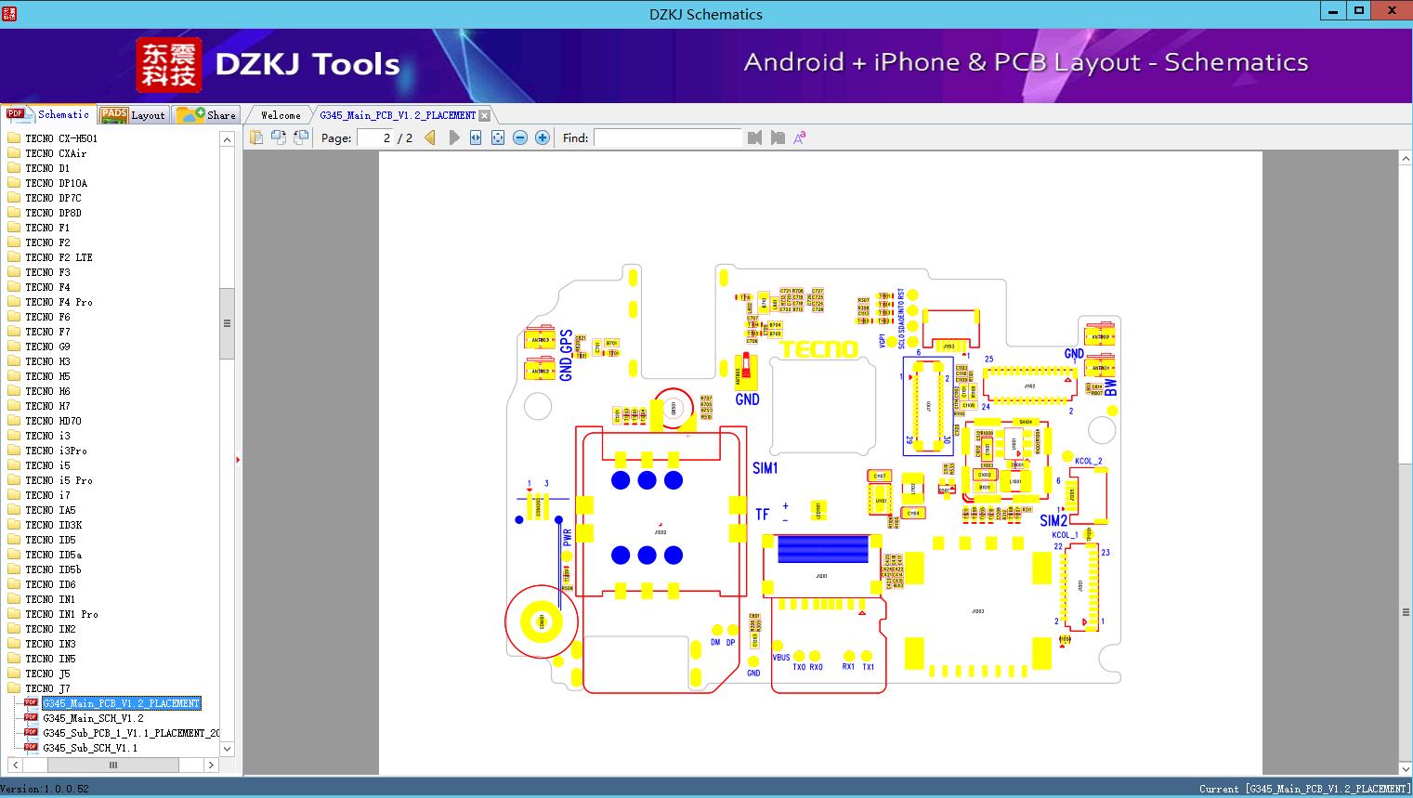Open the Welcome document tab
This screenshot has width=1413, height=798.
coord(281,115)
